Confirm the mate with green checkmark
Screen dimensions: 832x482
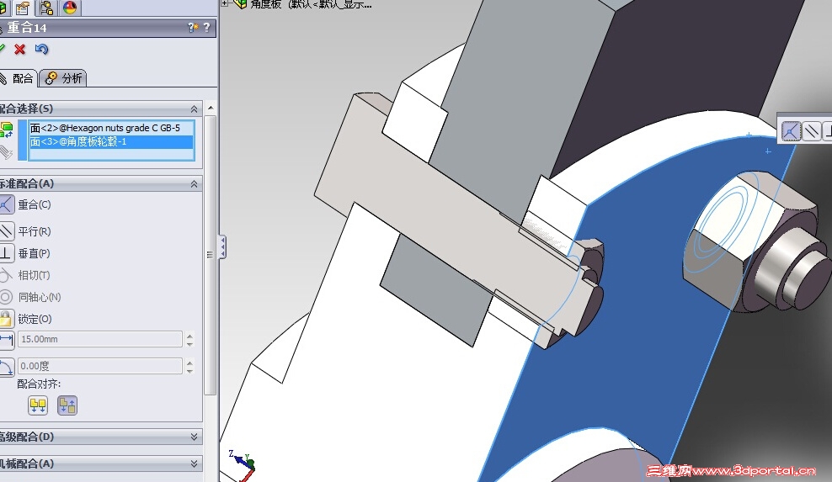pyautogui.click(x=3, y=49)
